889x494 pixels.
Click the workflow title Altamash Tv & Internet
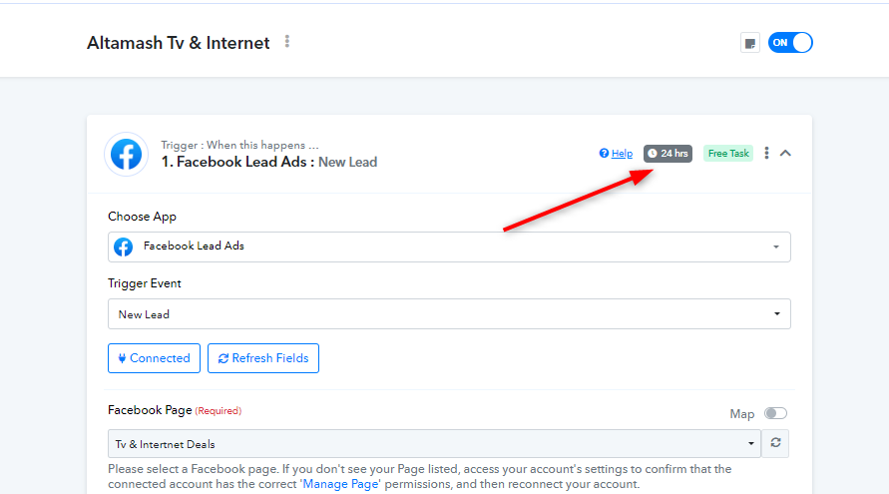tap(178, 43)
